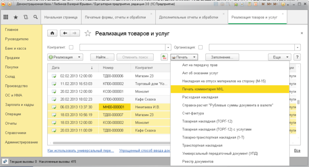Toggle the Контрагент filter checkbox
This screenshot has height=167, width=309.
click(x=71, y=47)
